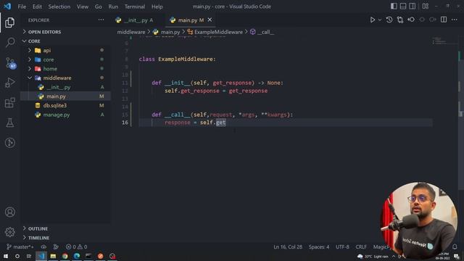Open the Edit menu

pos(37,7)
